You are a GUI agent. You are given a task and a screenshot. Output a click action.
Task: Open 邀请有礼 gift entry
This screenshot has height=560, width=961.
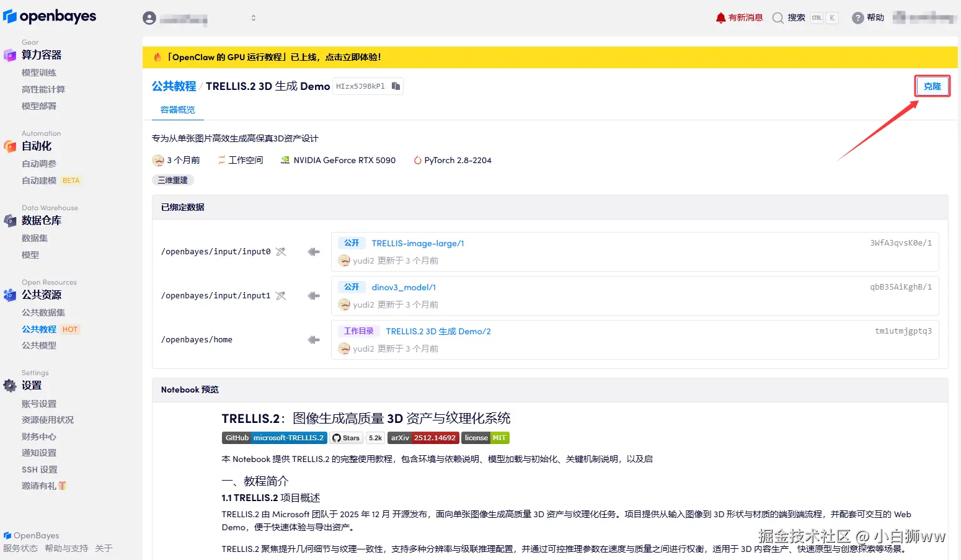pyautogui.click(x=44, y=486)
